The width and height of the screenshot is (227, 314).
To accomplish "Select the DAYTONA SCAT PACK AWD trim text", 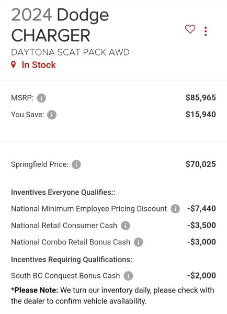I will click(x=70, y=52).
